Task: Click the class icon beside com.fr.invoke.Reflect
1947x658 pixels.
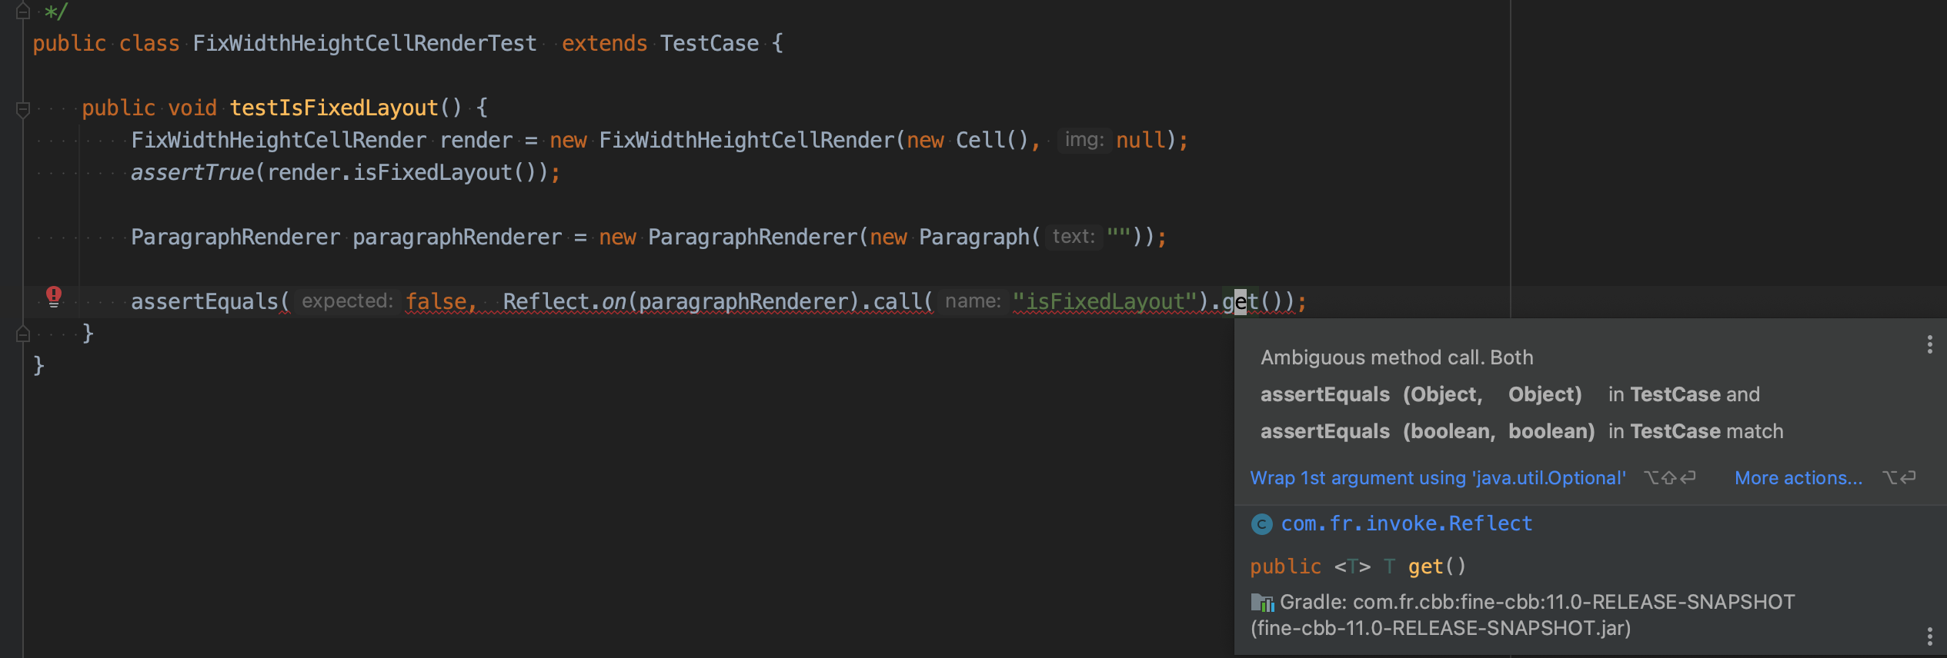Action: click(1262, 524)
